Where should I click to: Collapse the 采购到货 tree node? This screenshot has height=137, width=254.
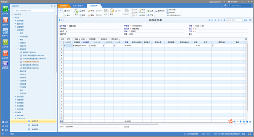tap(18, 49)
